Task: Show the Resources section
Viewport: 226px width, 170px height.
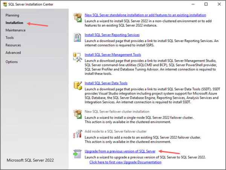Action: pos(13,45)
